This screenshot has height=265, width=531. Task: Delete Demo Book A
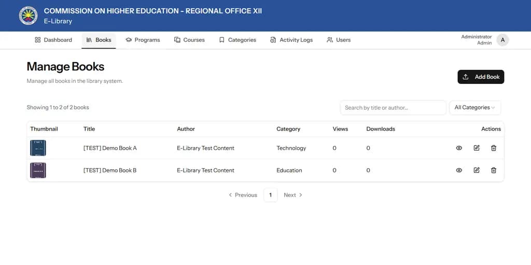point(494,148)
